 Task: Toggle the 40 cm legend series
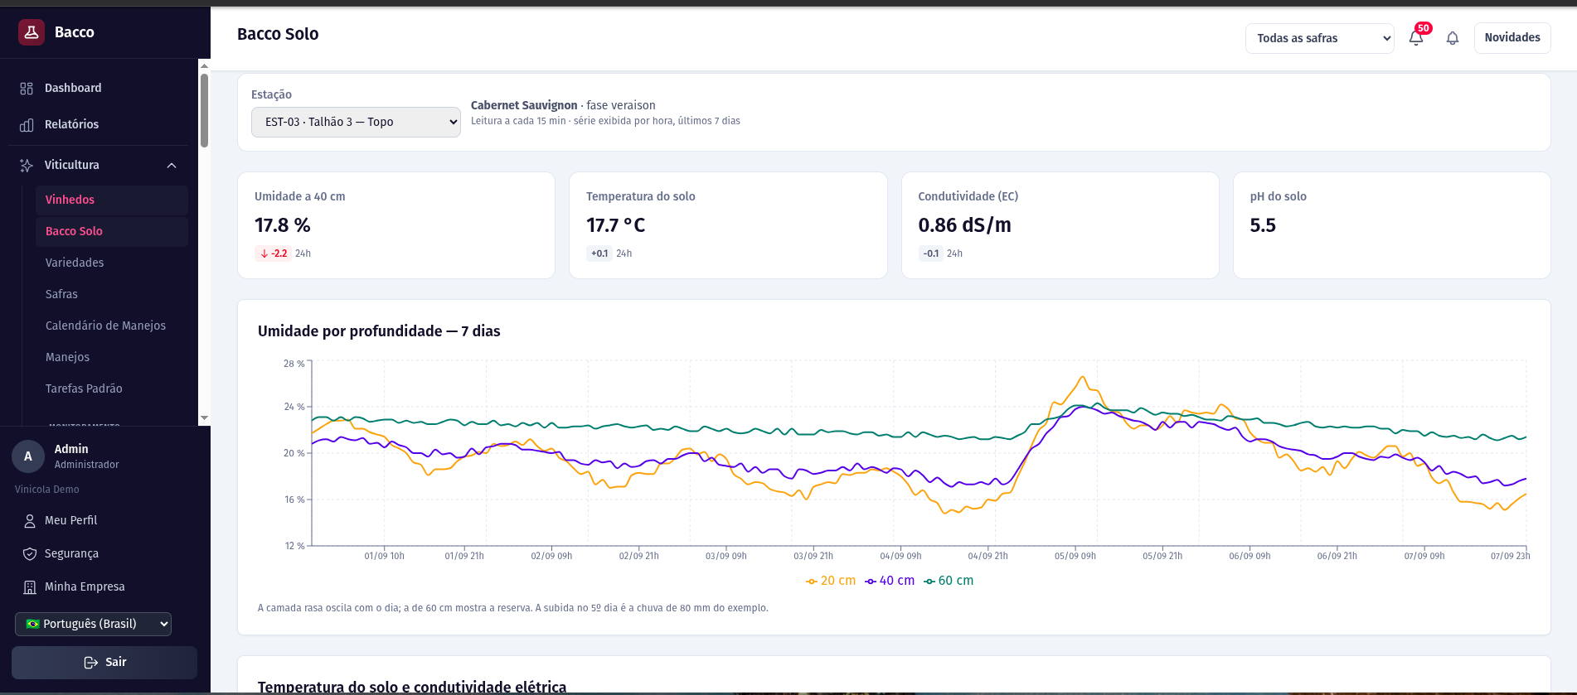(x=890, y=581)
